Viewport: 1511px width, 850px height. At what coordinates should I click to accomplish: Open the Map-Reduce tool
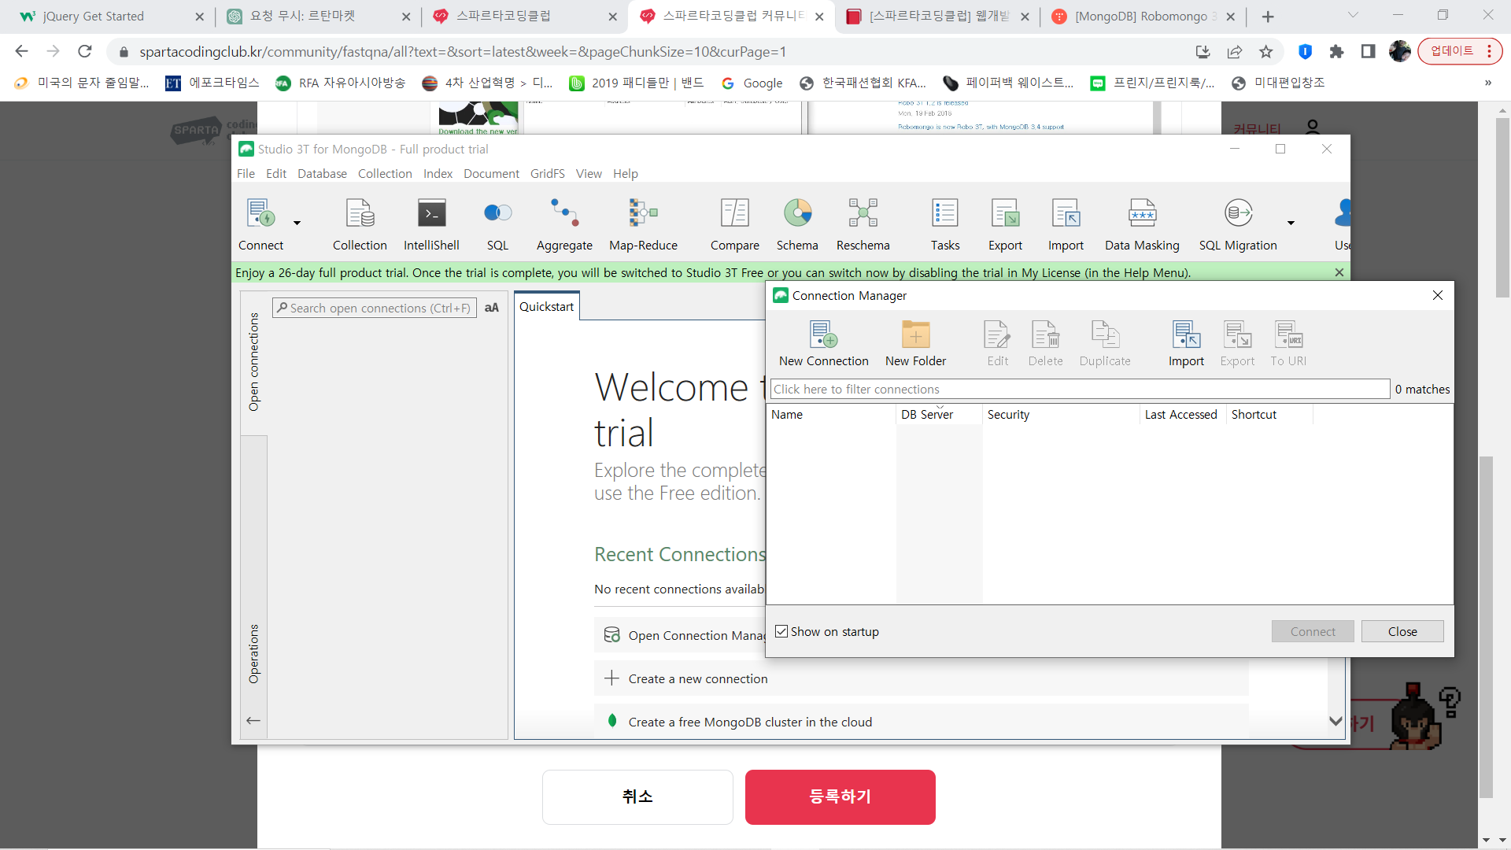point(643,224)
